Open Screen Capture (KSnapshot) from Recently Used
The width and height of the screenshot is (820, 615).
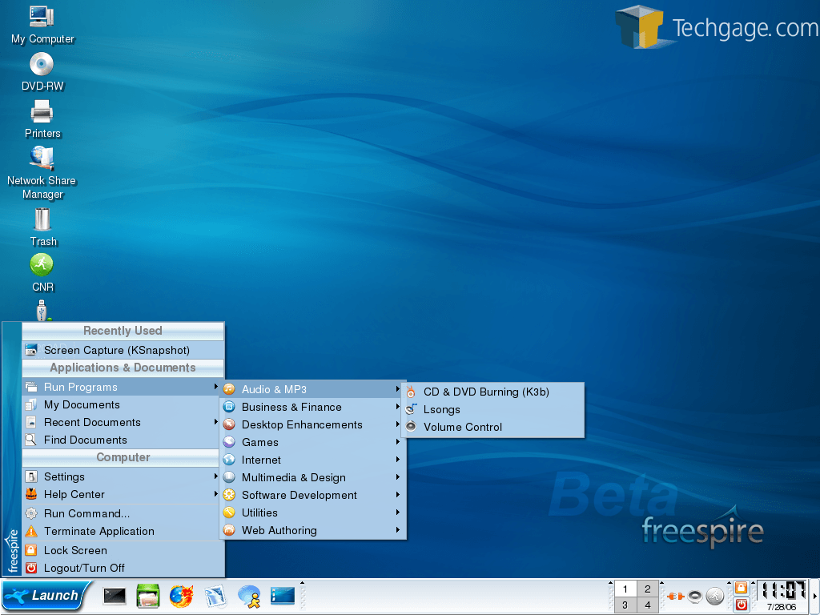[x=123, y=350]
